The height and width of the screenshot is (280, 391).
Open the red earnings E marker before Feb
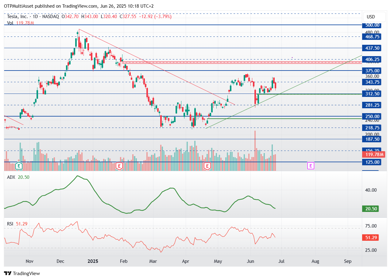pyautogui.click(x=119, y=166)
